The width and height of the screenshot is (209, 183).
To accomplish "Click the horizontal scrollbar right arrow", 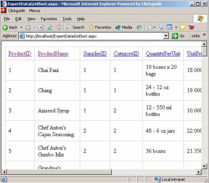I will pos(198,172).
